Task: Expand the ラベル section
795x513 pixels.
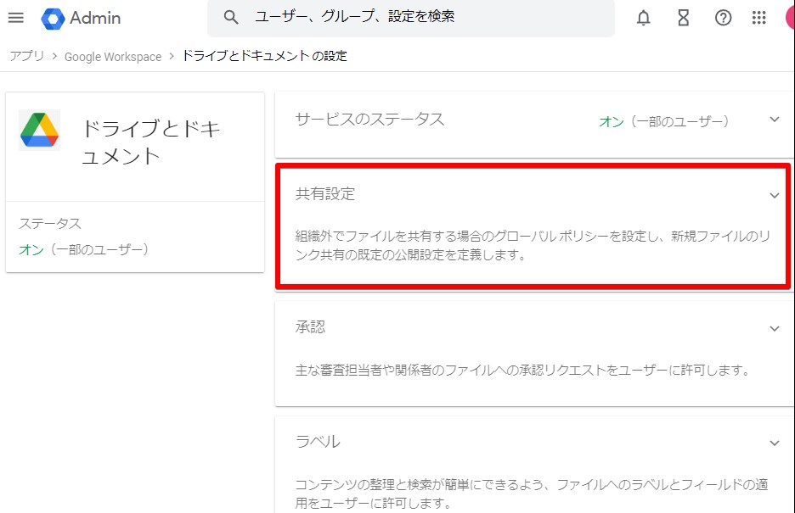Action: pyautogui.click(x=774, y=443)
